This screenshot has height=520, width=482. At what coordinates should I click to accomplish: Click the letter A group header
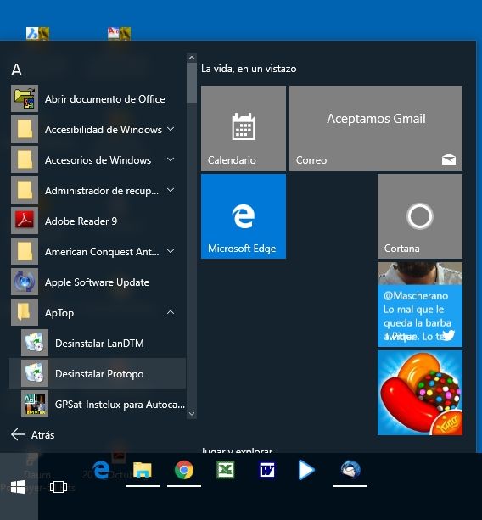pos(17,70)
